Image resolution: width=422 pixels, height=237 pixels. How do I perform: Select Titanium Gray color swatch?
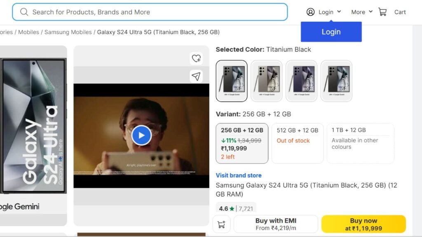coord(267,81)
